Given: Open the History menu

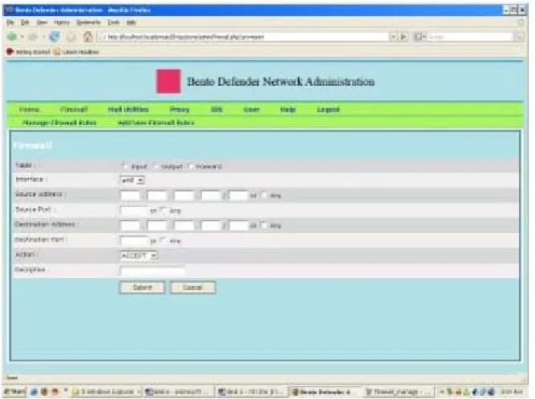Looking at the screenshot, I should (62, 22).
